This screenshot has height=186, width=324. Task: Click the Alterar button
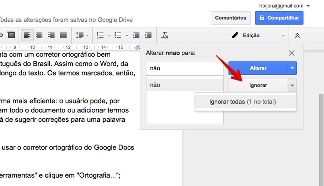pyautogui.click(x=258, y=68)
